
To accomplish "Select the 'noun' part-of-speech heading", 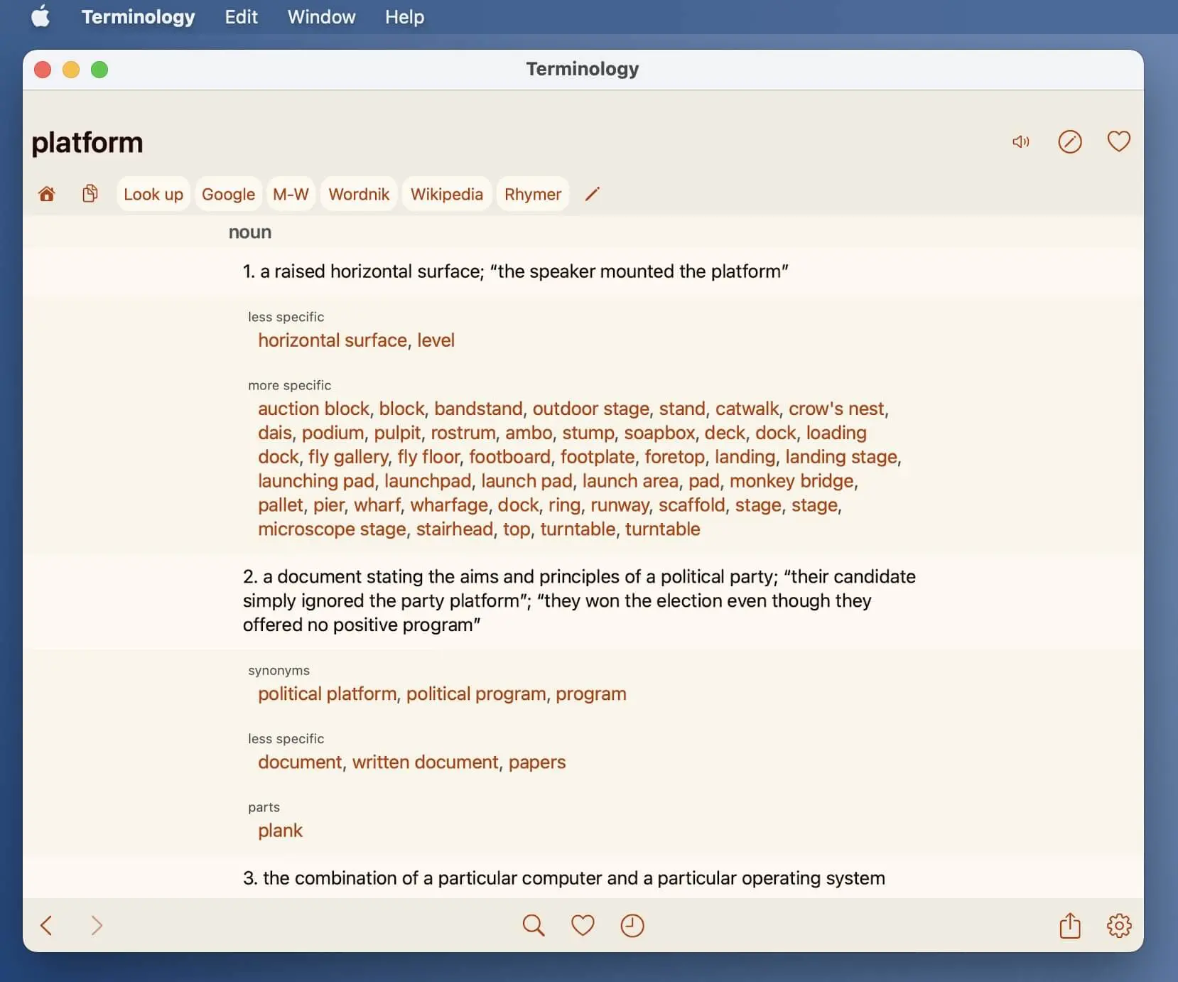I will pyautogui.click(x=250, y=232).
